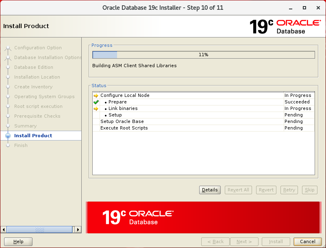Close the installer window
The width and height of the screenshot is (326, 248).
318,8
